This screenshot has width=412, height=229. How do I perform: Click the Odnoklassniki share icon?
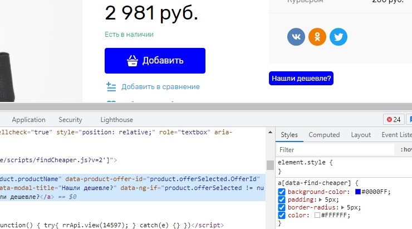[x=317, y=37]
